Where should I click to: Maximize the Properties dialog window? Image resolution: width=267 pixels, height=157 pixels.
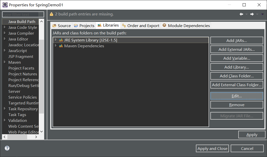tap(244, 5)
